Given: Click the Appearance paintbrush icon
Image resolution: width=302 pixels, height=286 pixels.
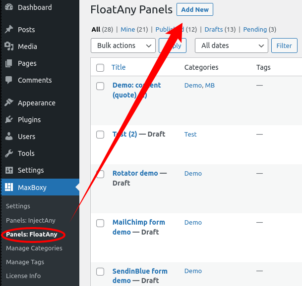Looking at the screenshot, I should 9,102.
